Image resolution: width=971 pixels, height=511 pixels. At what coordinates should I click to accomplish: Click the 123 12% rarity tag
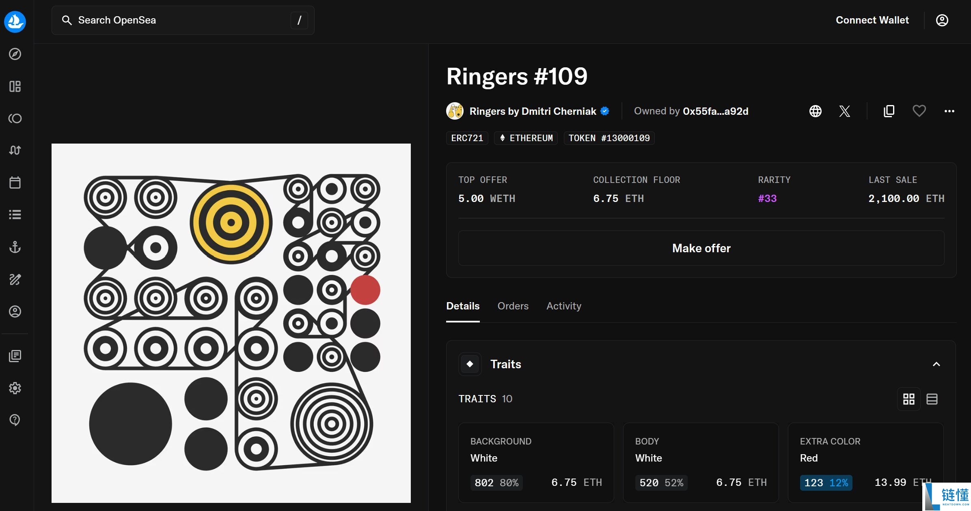point(826,483)
